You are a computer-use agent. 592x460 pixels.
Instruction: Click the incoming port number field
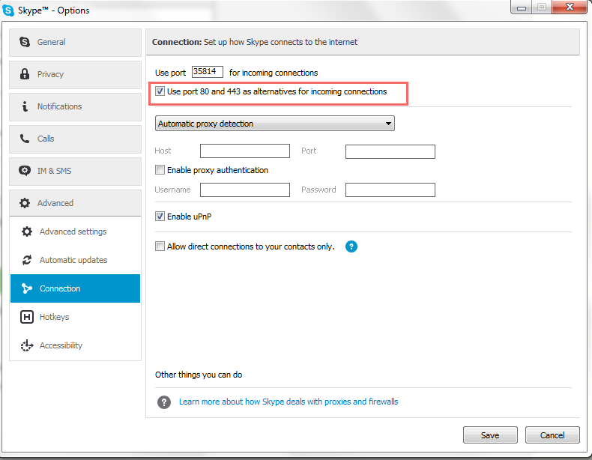pyautogui.click(x=208, y=72)
